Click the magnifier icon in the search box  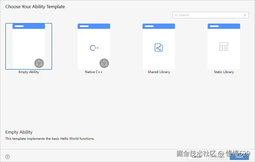click(x=176, y=15)
